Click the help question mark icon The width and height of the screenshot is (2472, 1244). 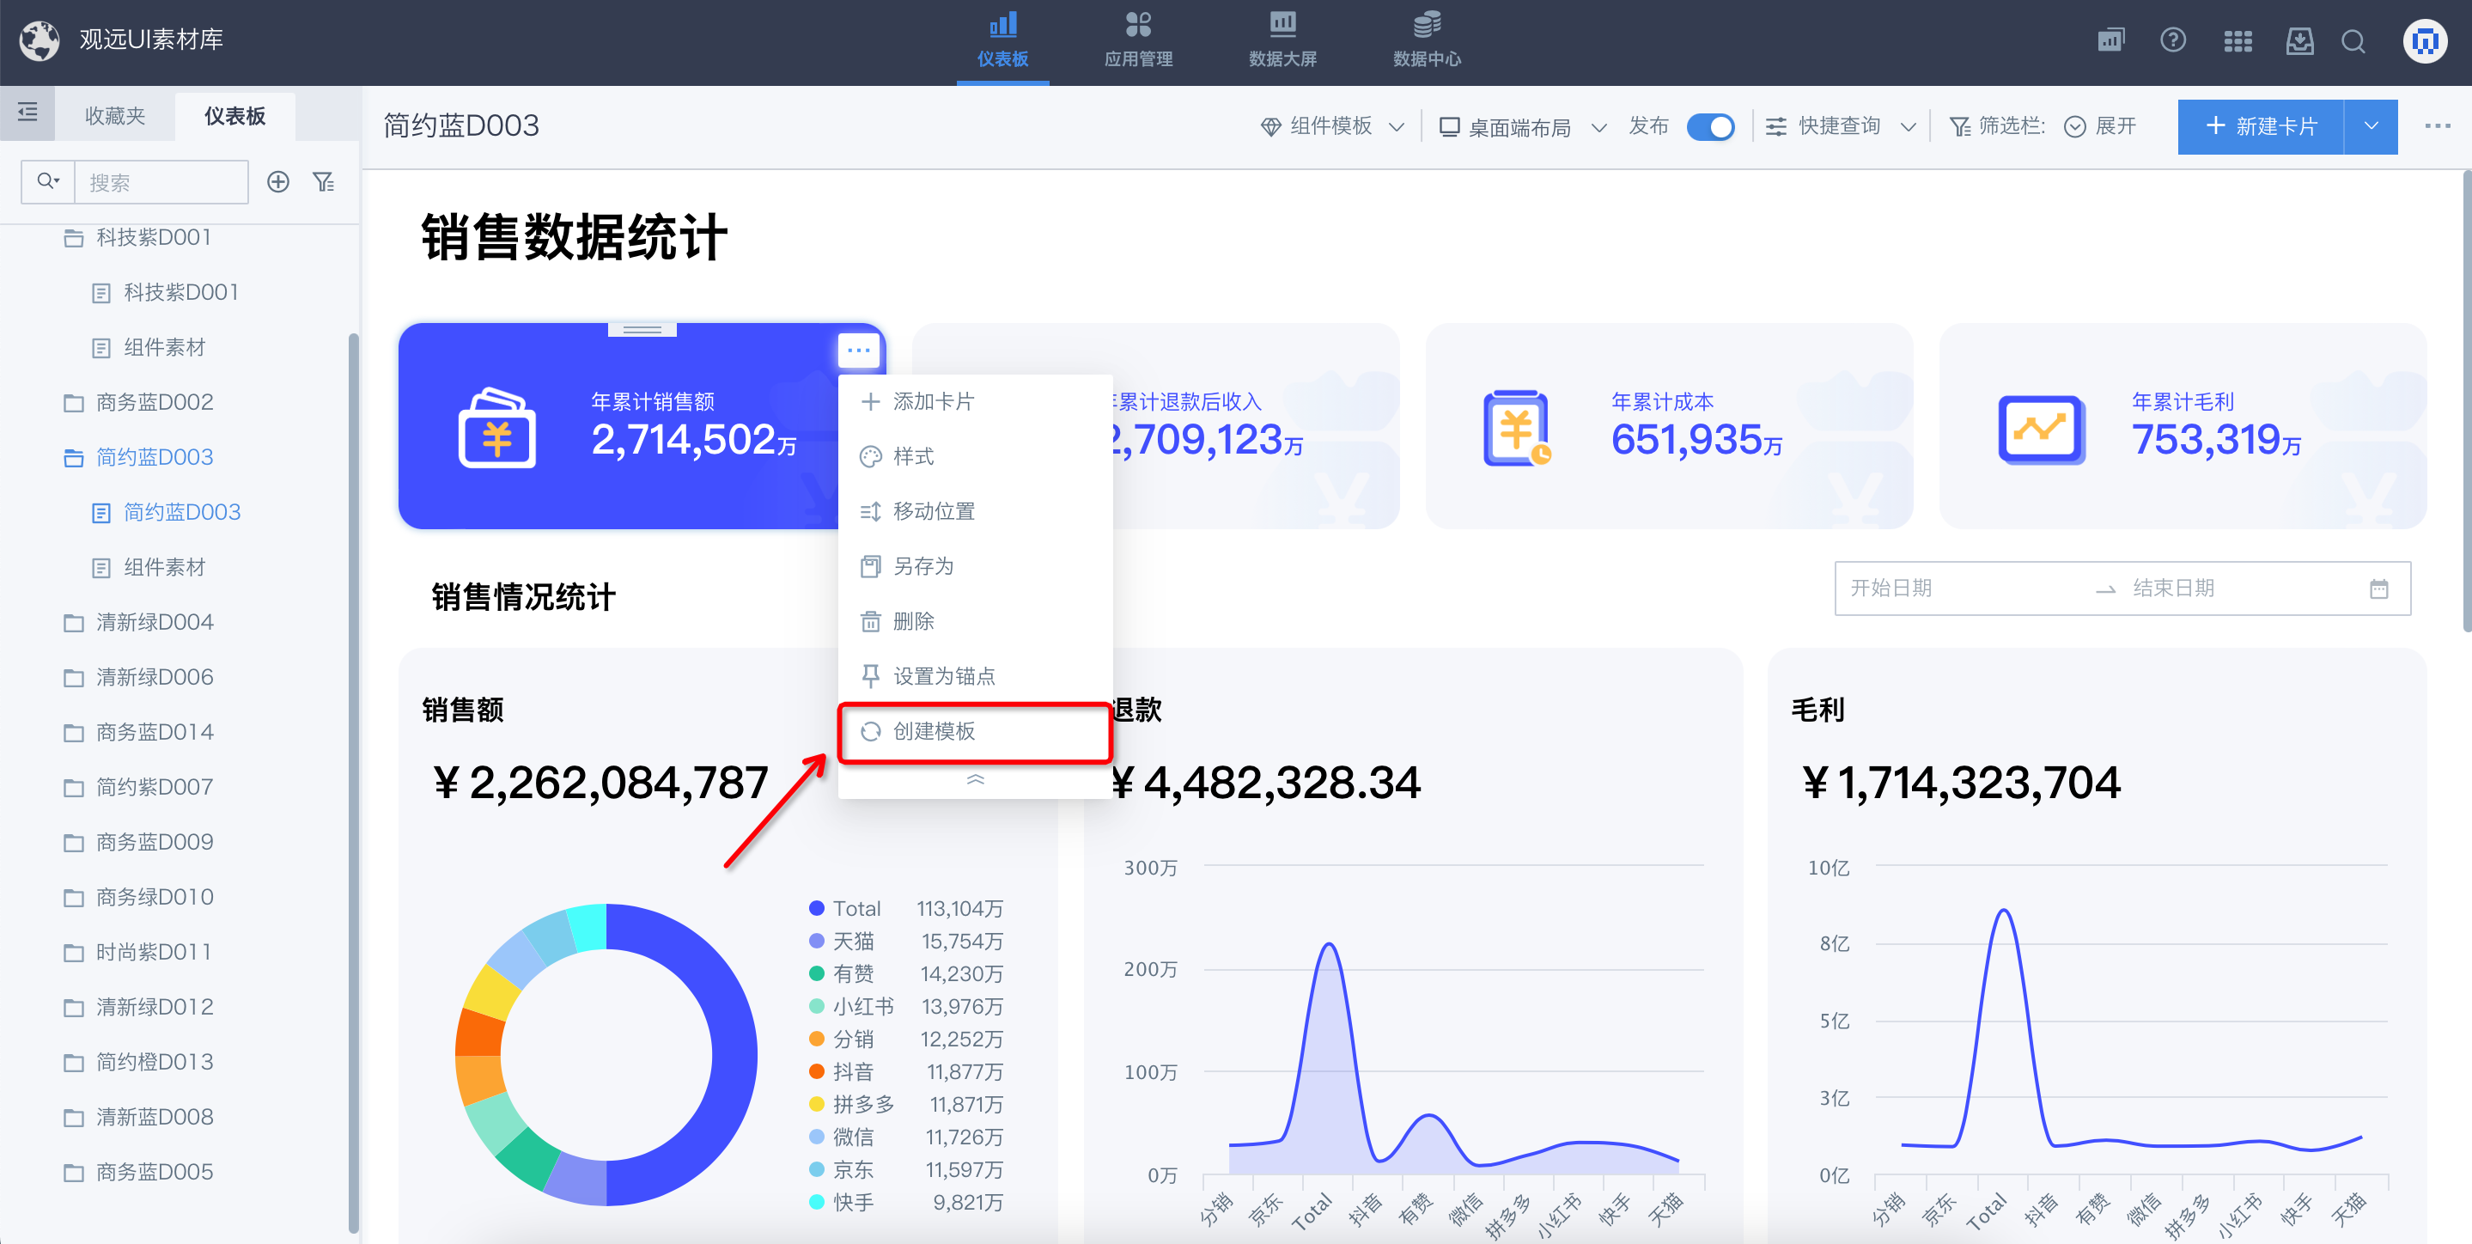click(x=2172, y=40)
